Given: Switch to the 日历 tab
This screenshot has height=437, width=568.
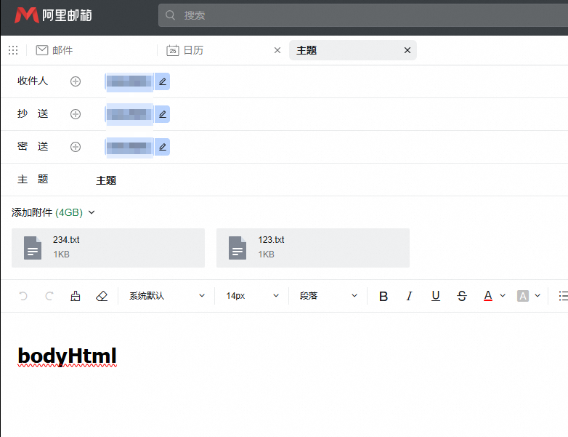Looking at the screenshot, I should (192, 50).
